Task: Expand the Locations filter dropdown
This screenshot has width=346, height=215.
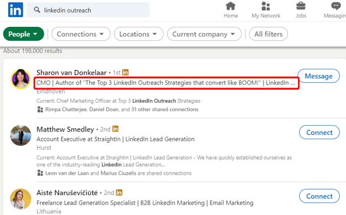Action: [139, 34]
